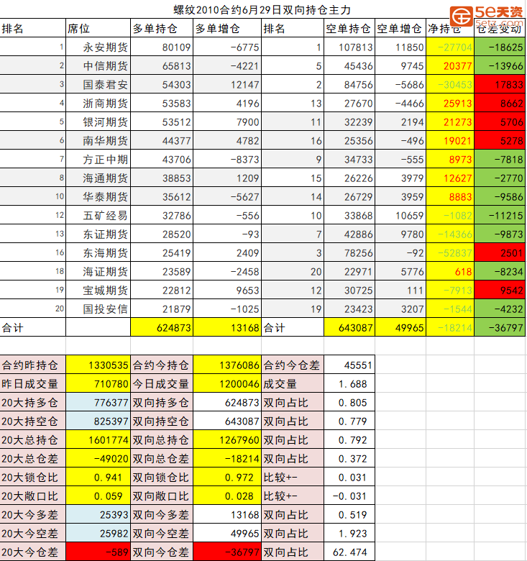Select the volume ratio 1.688
527x561 pixels.
click(x=349, y=383)
